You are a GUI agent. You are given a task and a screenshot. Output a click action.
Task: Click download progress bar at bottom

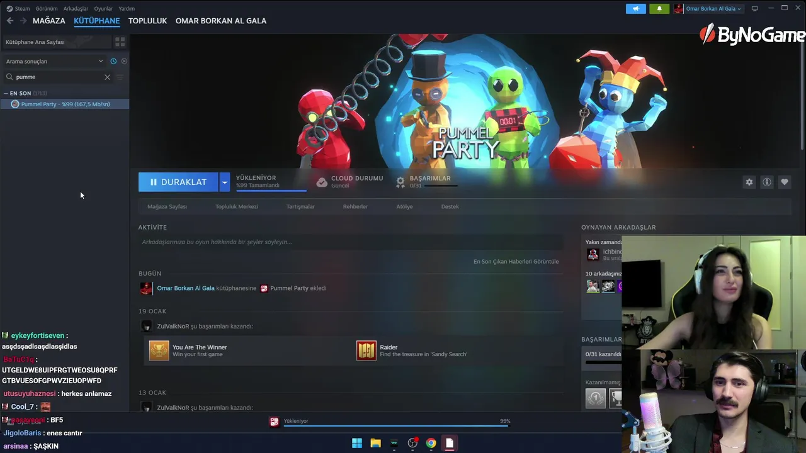(396, 426)
